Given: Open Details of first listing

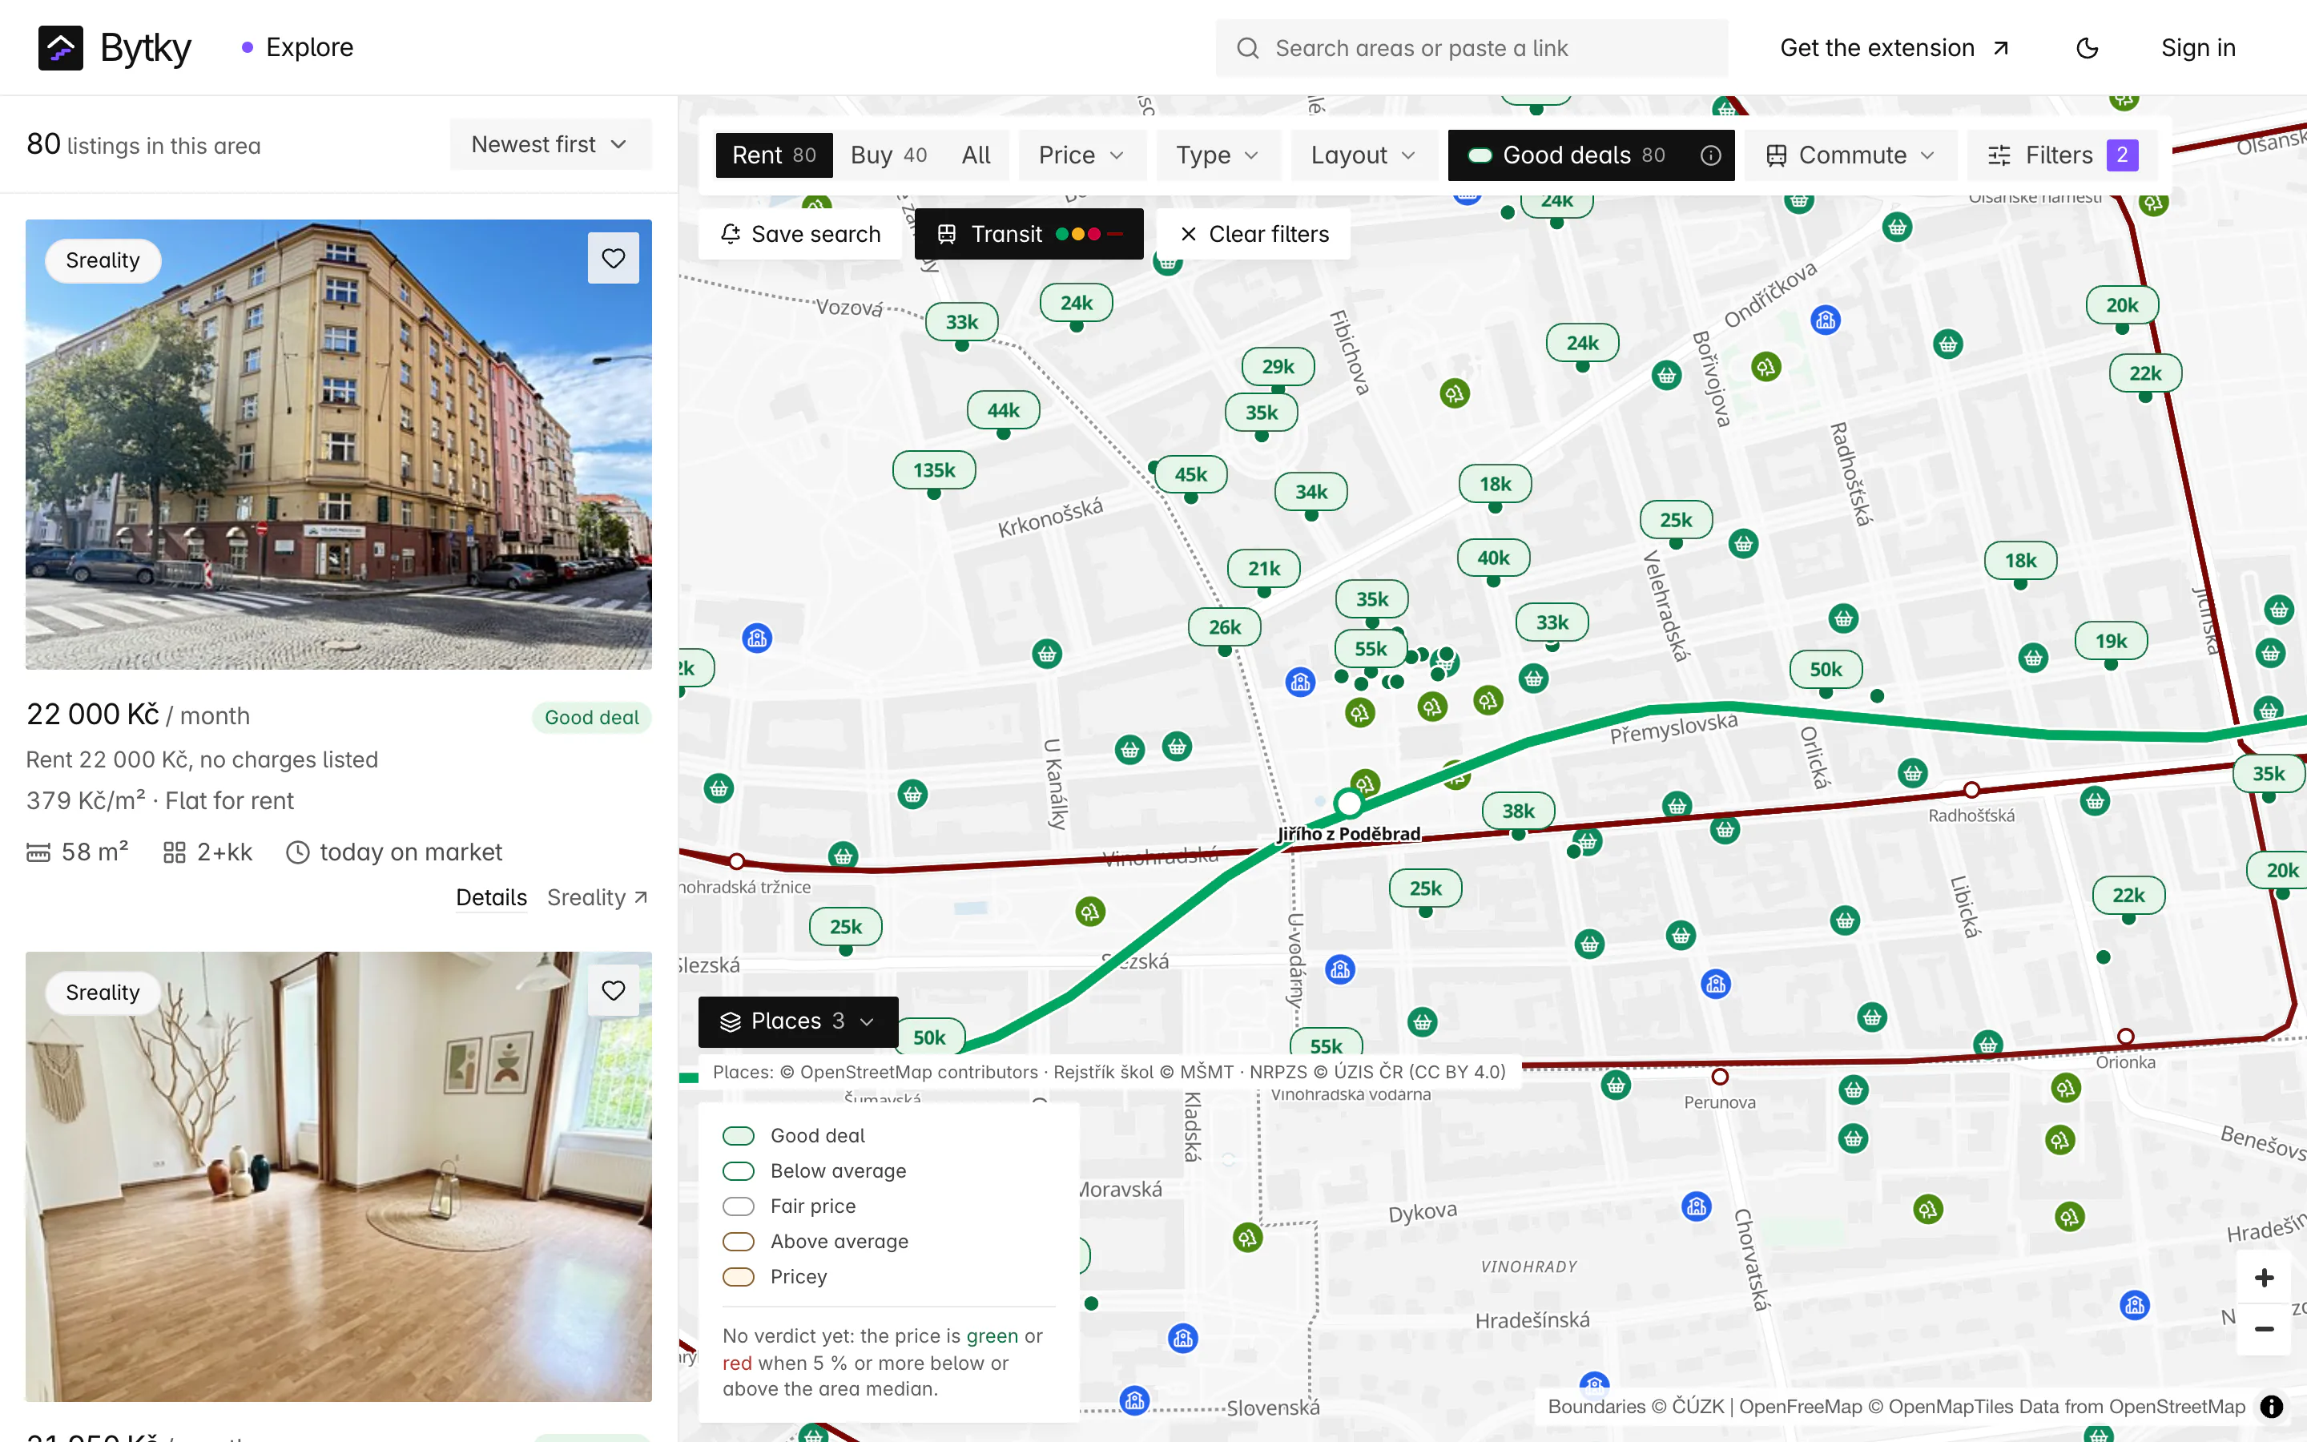Looking at the screenshot, I should 491,897.
